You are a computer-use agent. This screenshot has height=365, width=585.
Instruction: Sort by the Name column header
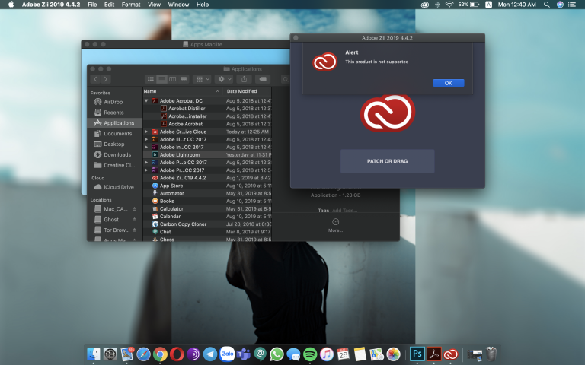point(182,91)
